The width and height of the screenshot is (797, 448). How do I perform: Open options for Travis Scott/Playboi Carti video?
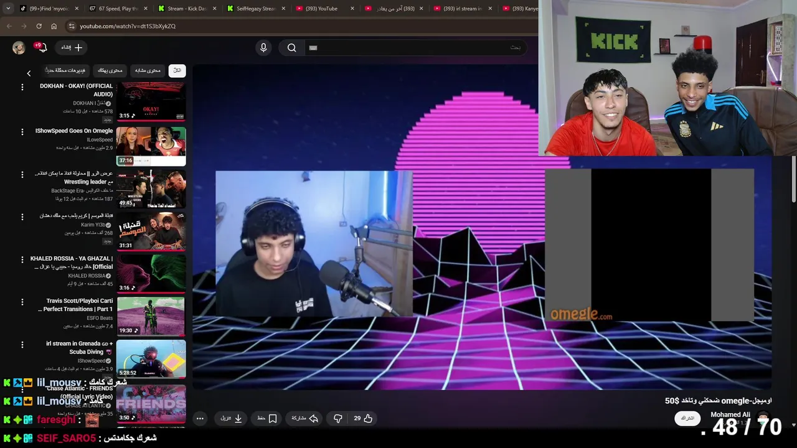pyautogui.click(x=22, y=302)
